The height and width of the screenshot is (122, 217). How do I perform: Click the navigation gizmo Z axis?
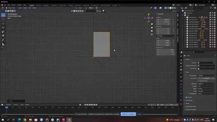click(149, 18)
